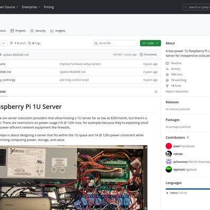View the 74 Commits history
The height and width of the screenshot is (210, 210).
148,55
